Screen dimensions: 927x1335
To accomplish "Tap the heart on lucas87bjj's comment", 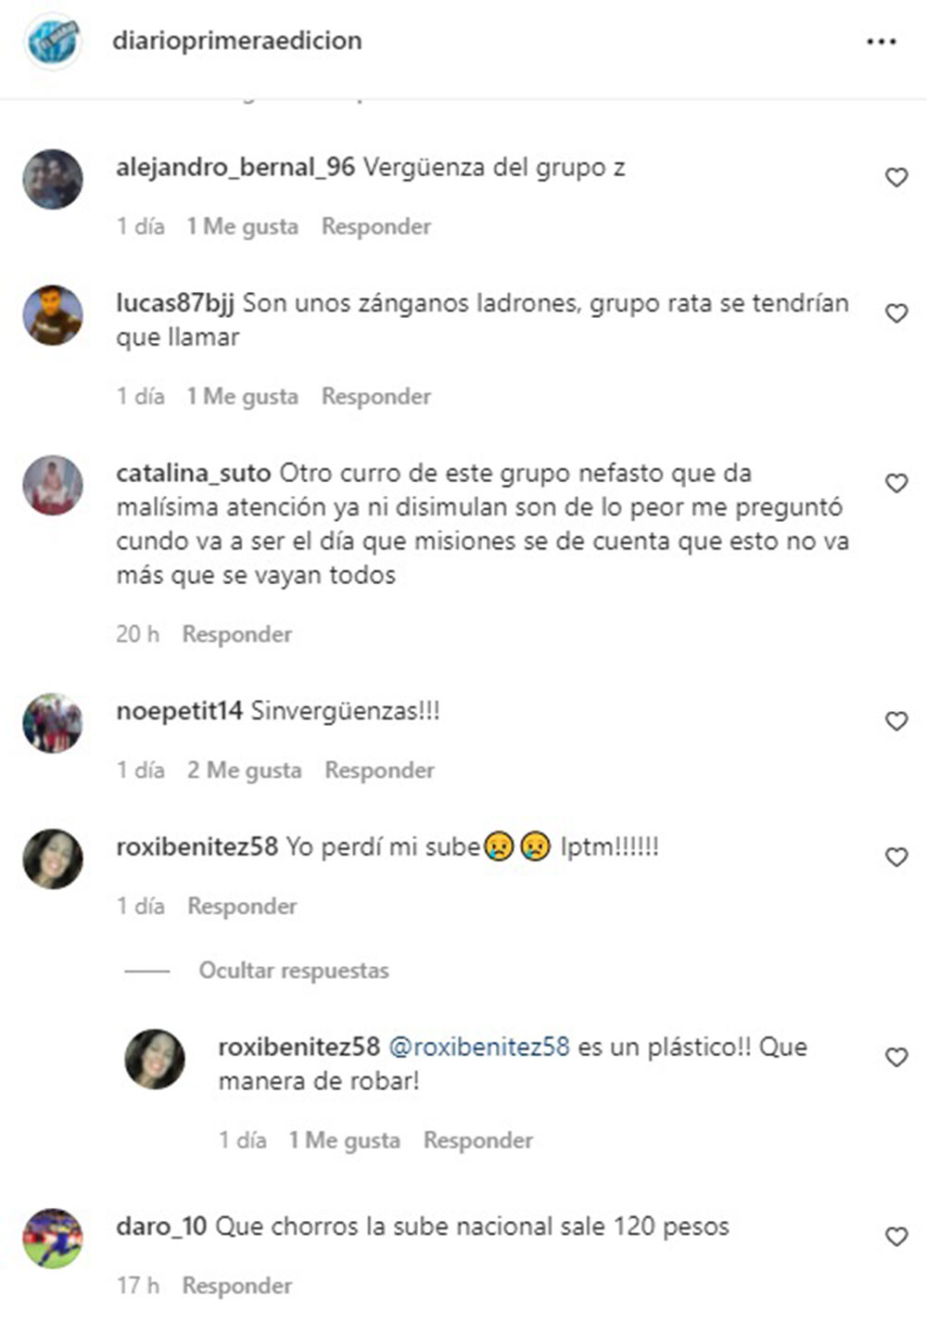I will [x=896, y=313].
